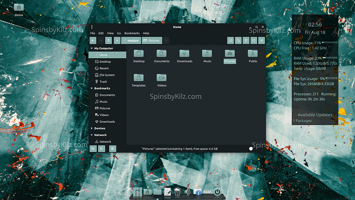The width and height of the screenshot is (355, 200).
Task: Select Desktop in the sidebar
Action: (108, 62)
